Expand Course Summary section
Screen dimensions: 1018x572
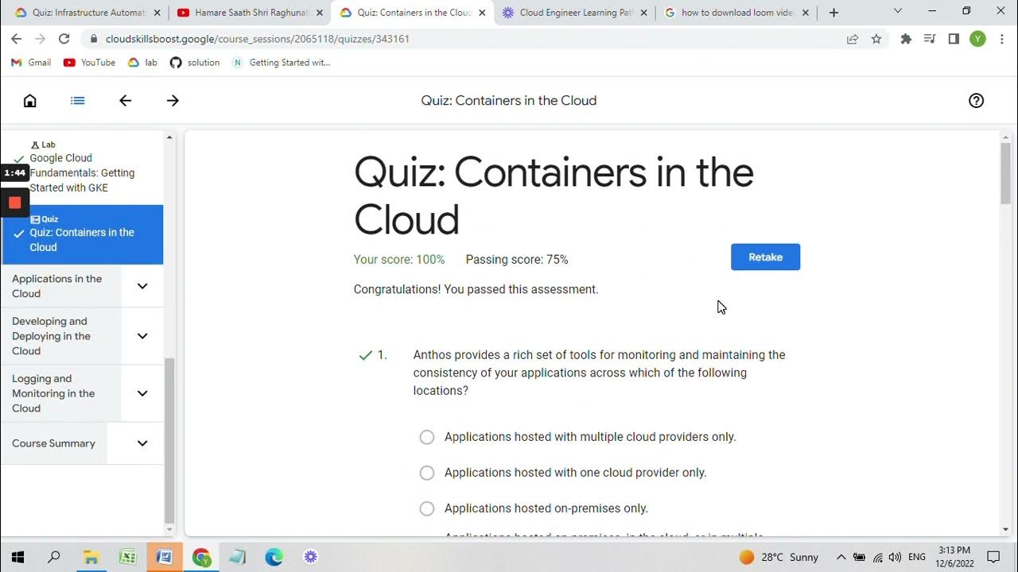point(142,443)
